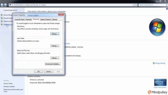168x95 pixels.
Task: Close the System Properties dialog
Action: [61, 15]
